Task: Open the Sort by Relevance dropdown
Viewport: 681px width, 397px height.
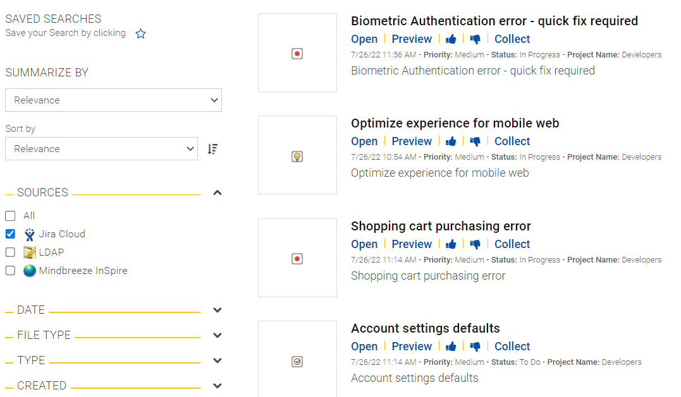Action: pyautogui.click(x=102, y=149)
